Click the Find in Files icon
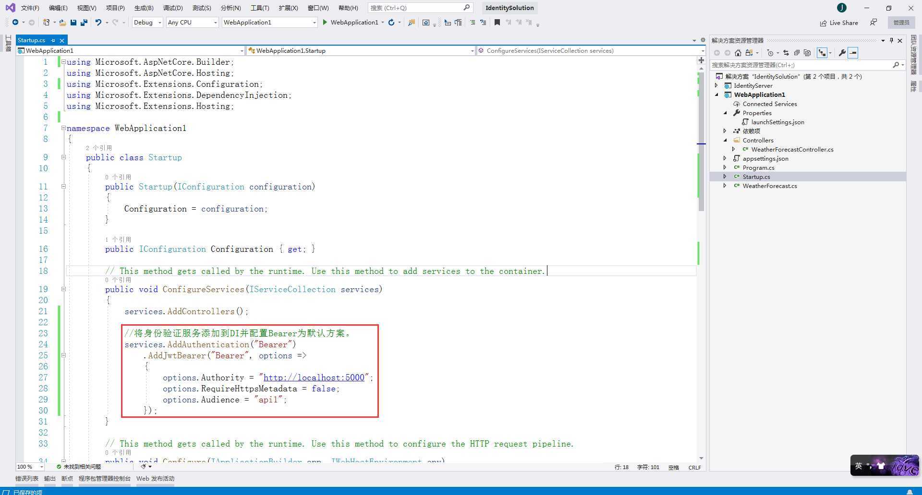 [412, 23]
